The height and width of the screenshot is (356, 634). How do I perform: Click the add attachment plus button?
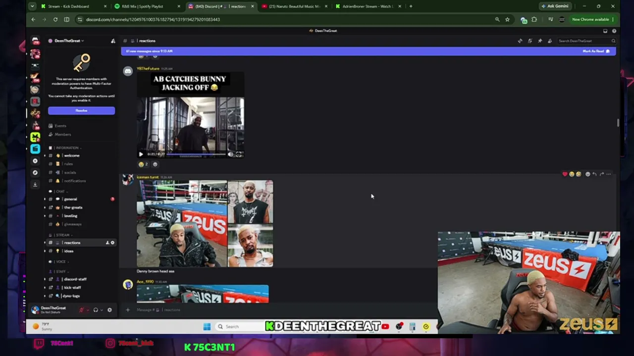tap(128, 310)
